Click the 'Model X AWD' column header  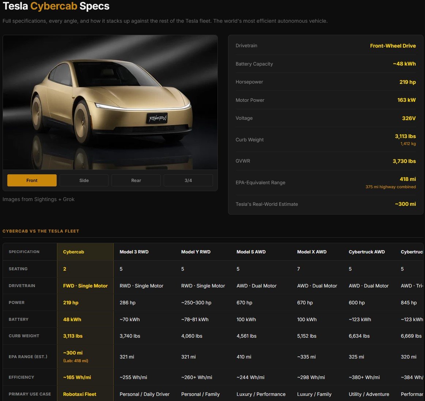(x=312, y=252)
